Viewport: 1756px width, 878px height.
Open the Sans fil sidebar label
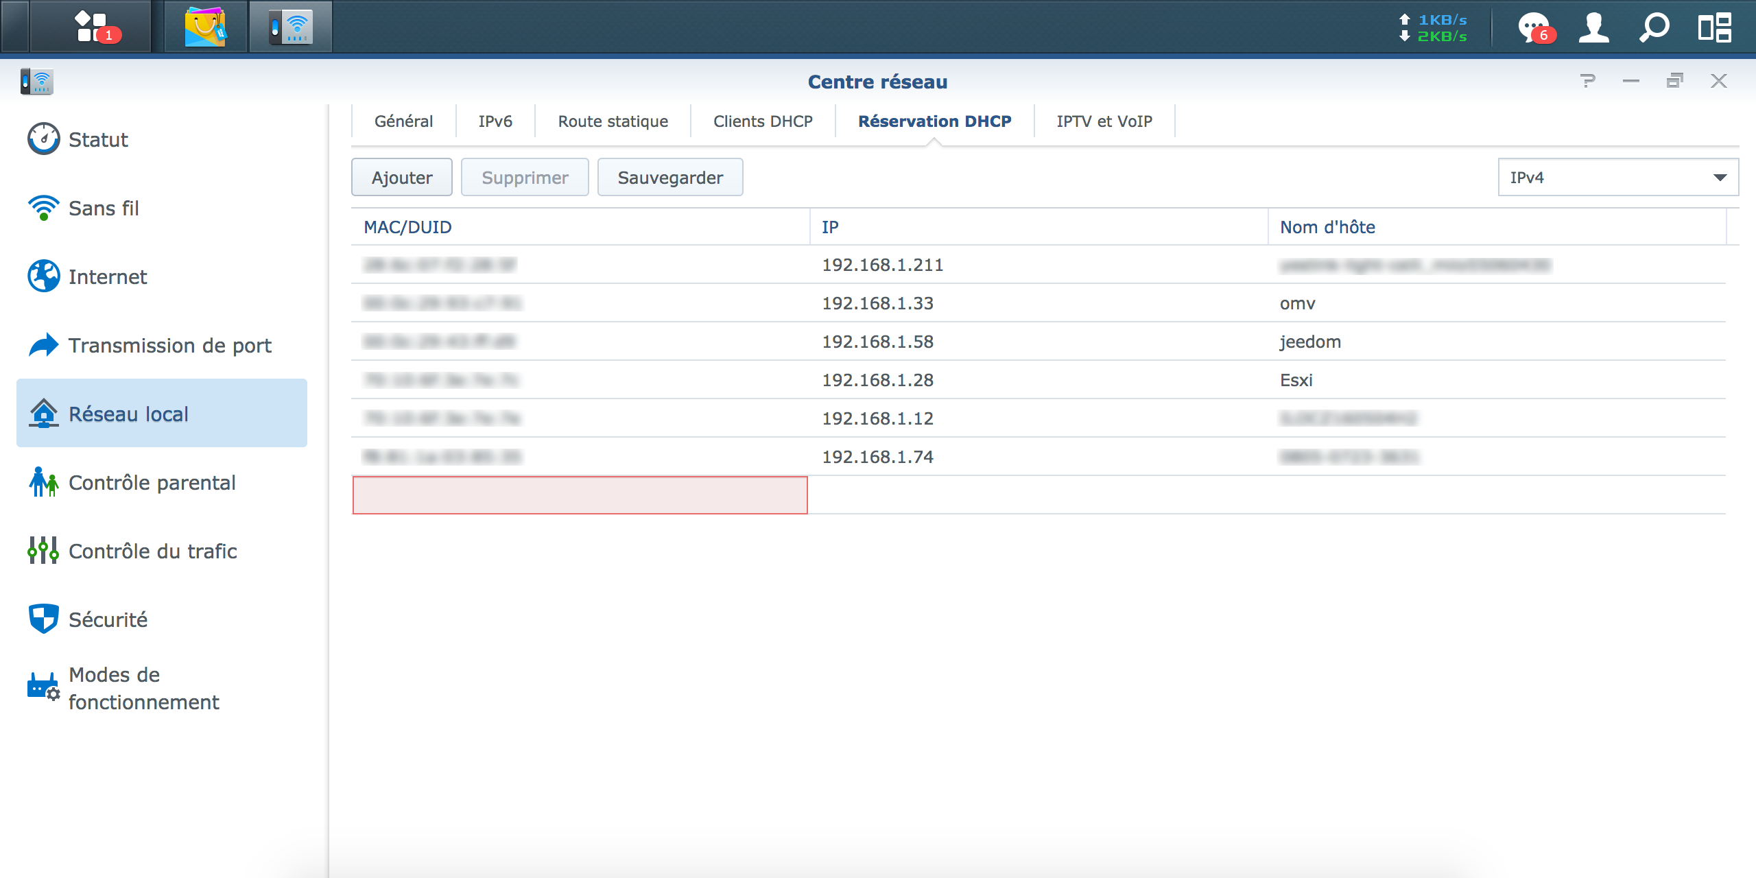click(104, 208)
